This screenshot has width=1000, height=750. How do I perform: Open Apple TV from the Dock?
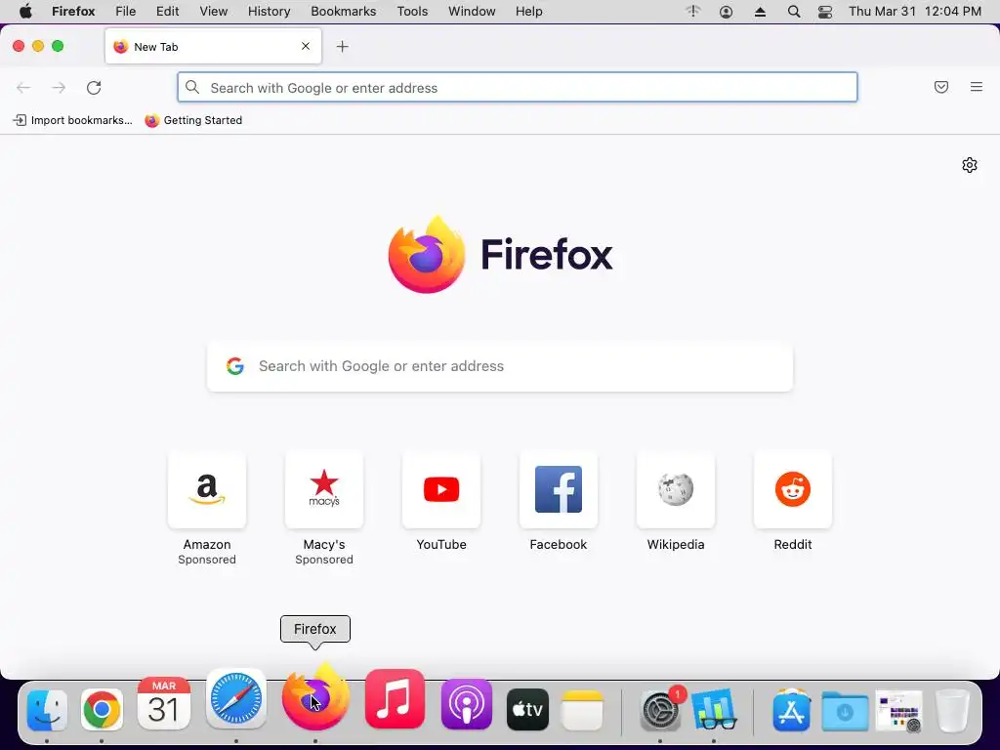coord(527,709)
